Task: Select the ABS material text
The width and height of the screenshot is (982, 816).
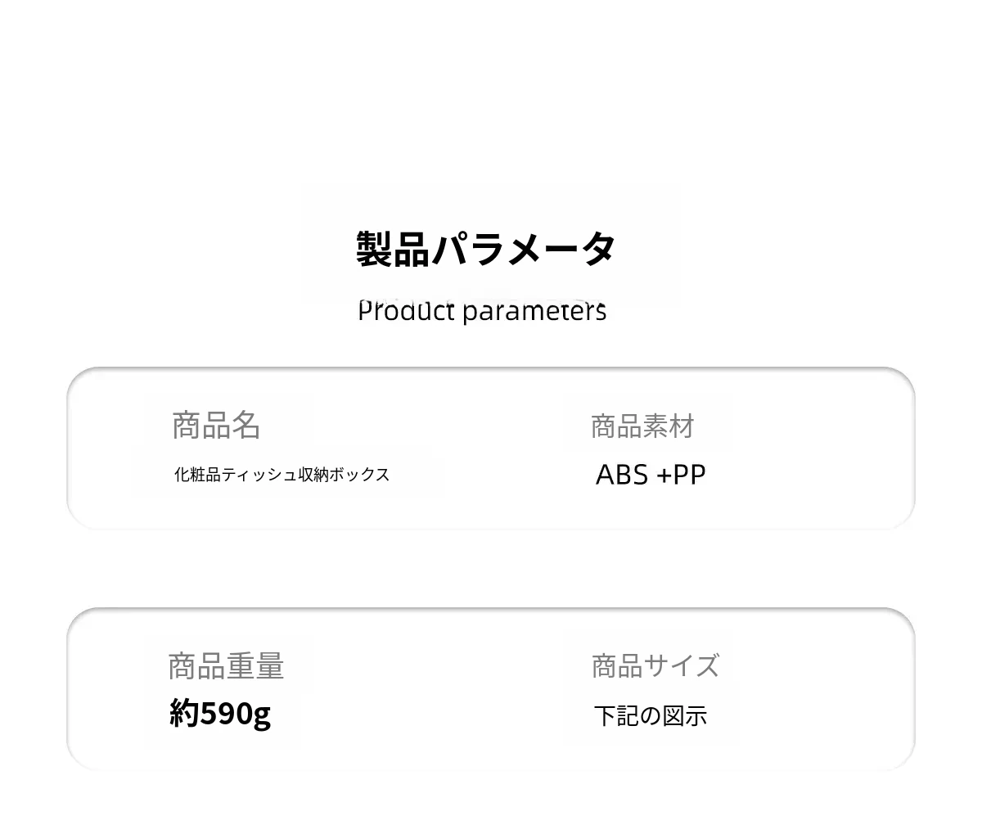Action: pyautogui.click(x=622, y=475)
